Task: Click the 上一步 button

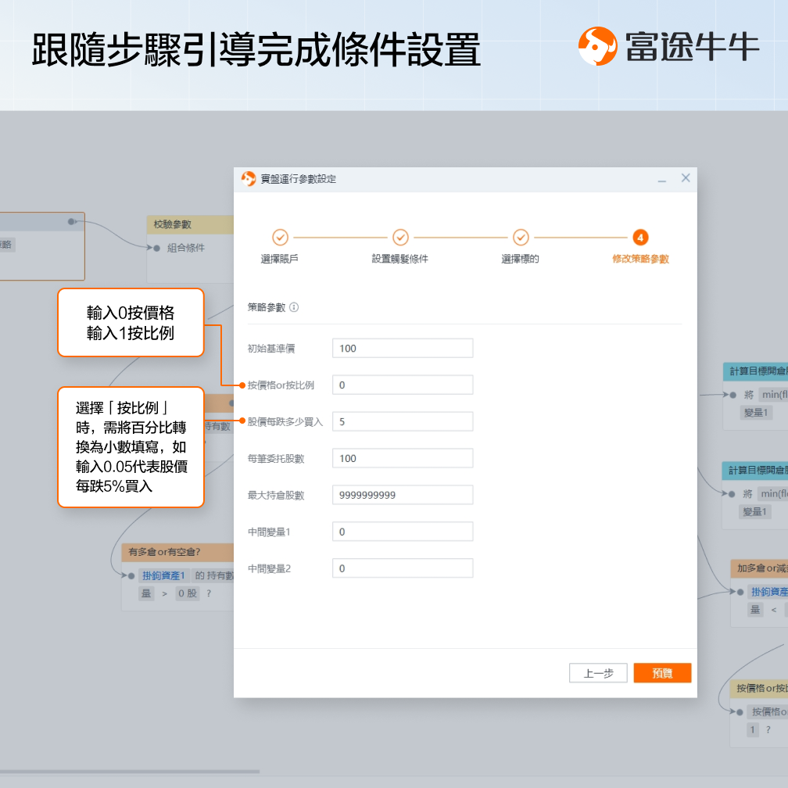Action: pyautogui.click(x=598, y=672)
